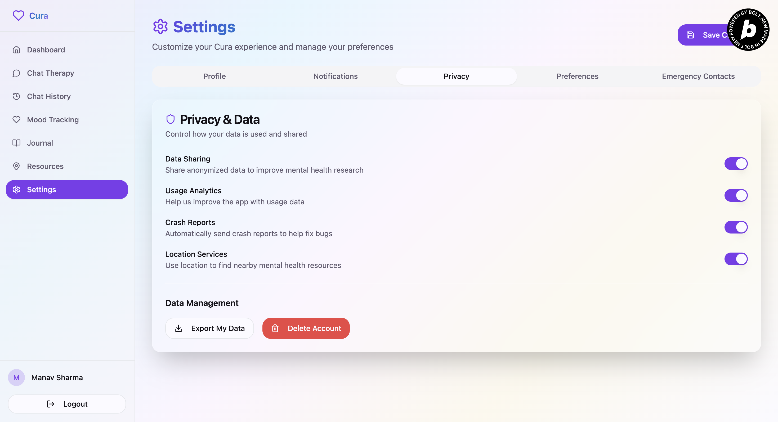
Task: Click the Logout button
Action: tap(67, 404)
